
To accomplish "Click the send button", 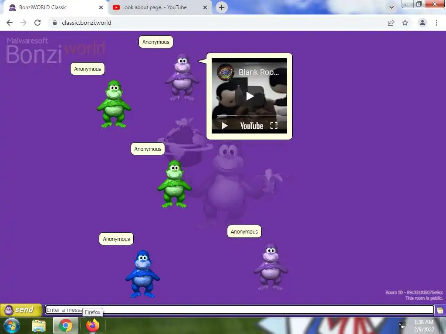I will tap(21, 310).
